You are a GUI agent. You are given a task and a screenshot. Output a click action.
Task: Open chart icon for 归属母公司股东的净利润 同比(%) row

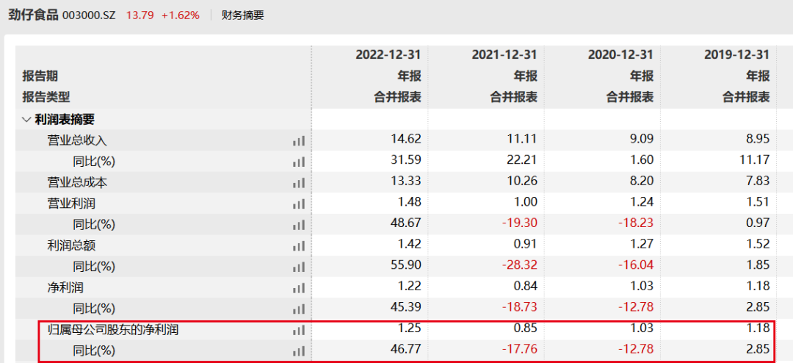point(299,351)
